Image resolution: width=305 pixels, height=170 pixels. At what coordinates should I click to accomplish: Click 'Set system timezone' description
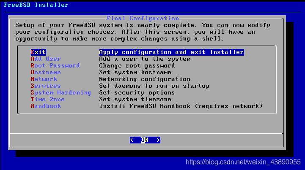click(x=135, y=100)
